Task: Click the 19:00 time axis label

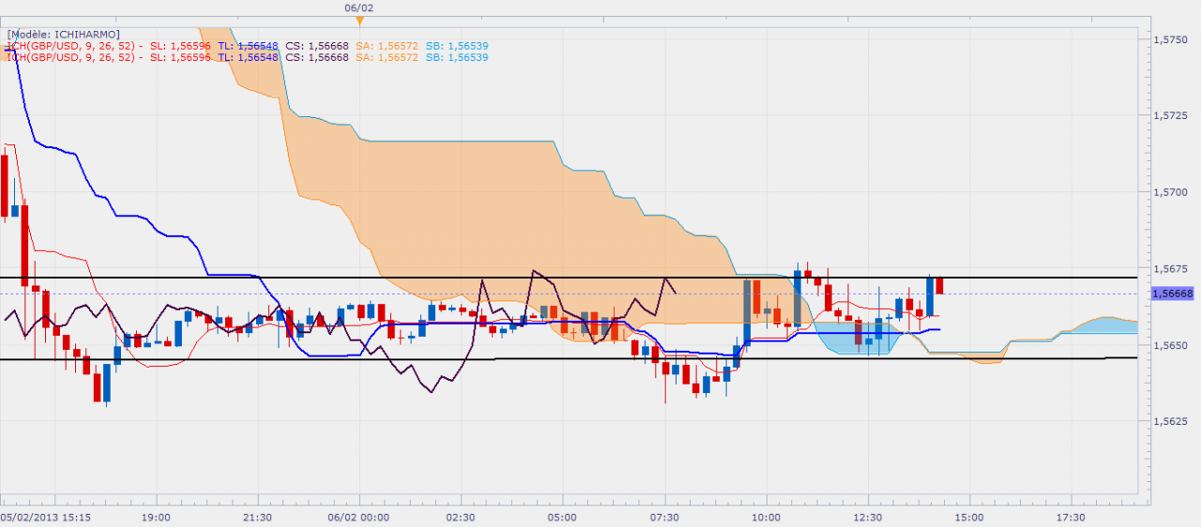Action: pyautogui.click(x=156, y=517)
